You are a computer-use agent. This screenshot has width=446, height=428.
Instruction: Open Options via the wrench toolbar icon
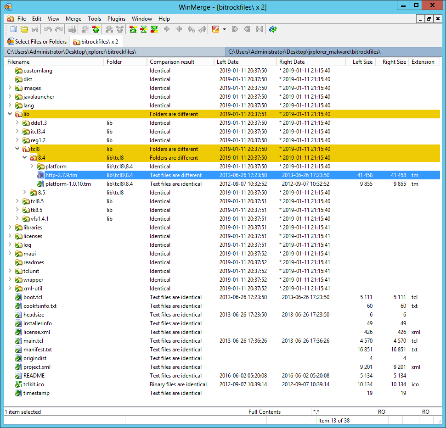click(215, 29)
